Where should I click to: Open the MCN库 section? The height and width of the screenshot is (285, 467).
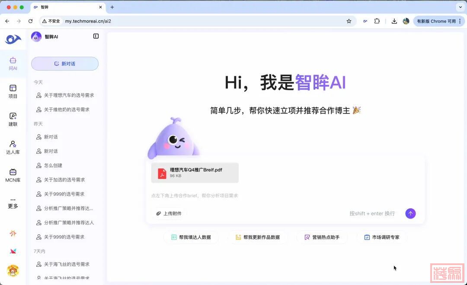(13, 175)
